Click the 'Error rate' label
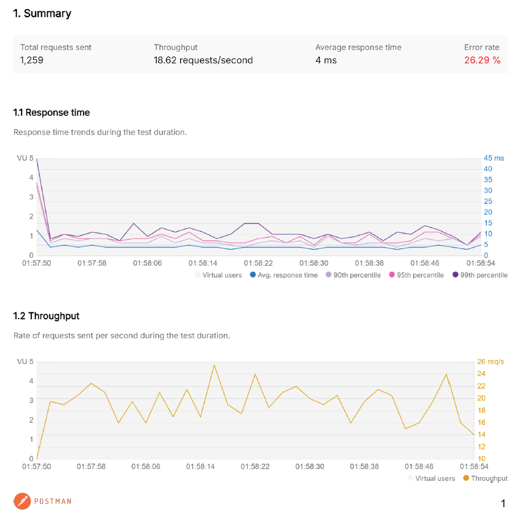Viewport: 524px width, 514px height. point(481,48)
